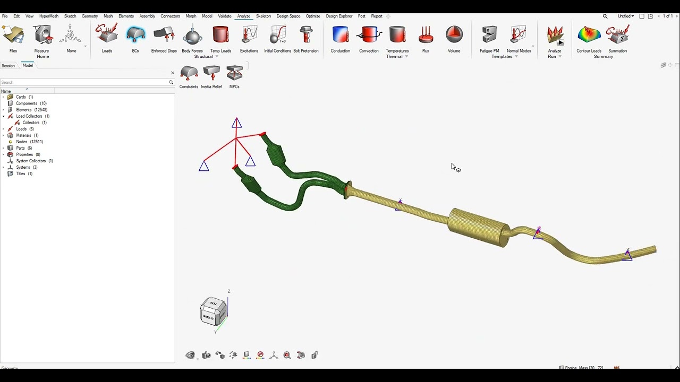Open the Flux tool

[426, 39]
